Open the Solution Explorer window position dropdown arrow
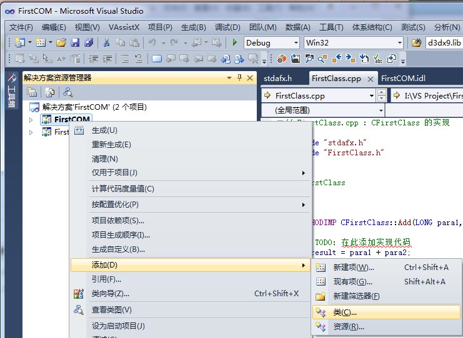This screenshot has height=338, width=463. click(229, 78)
